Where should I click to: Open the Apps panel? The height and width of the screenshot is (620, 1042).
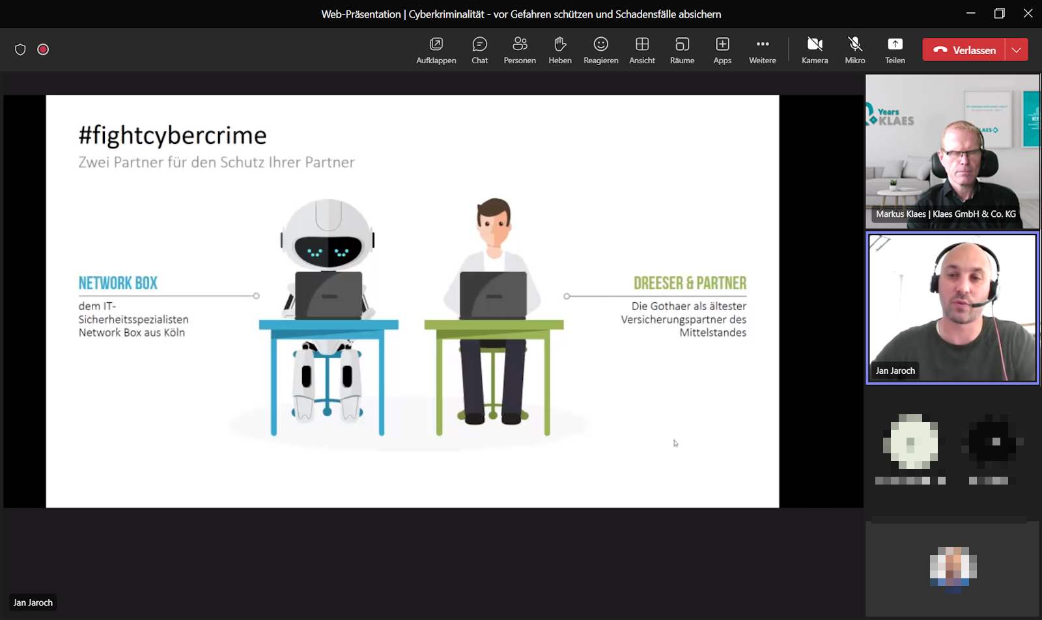pos(722,50)
